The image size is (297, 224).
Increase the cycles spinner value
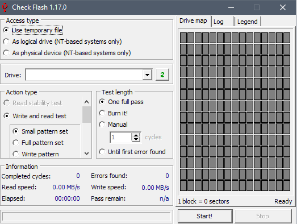[x=136, y=135]
